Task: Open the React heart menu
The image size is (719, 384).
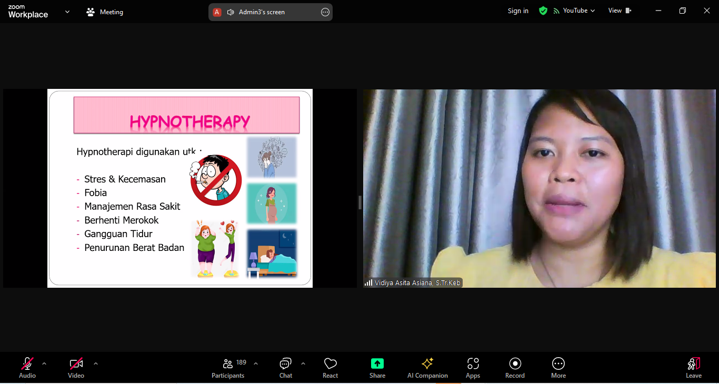Action: (331, 368)
